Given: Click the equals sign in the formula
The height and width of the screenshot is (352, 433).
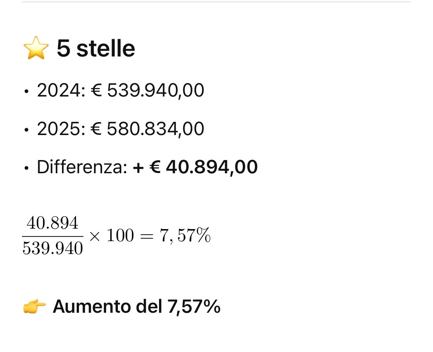Looking at the screenshot, I should [147, 236].
